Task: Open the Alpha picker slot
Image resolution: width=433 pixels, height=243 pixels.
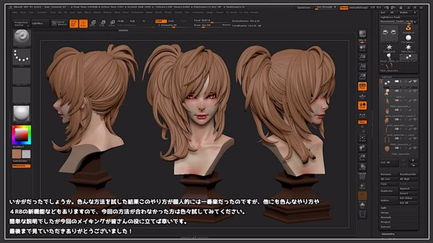Action: (x=22, y=76)
